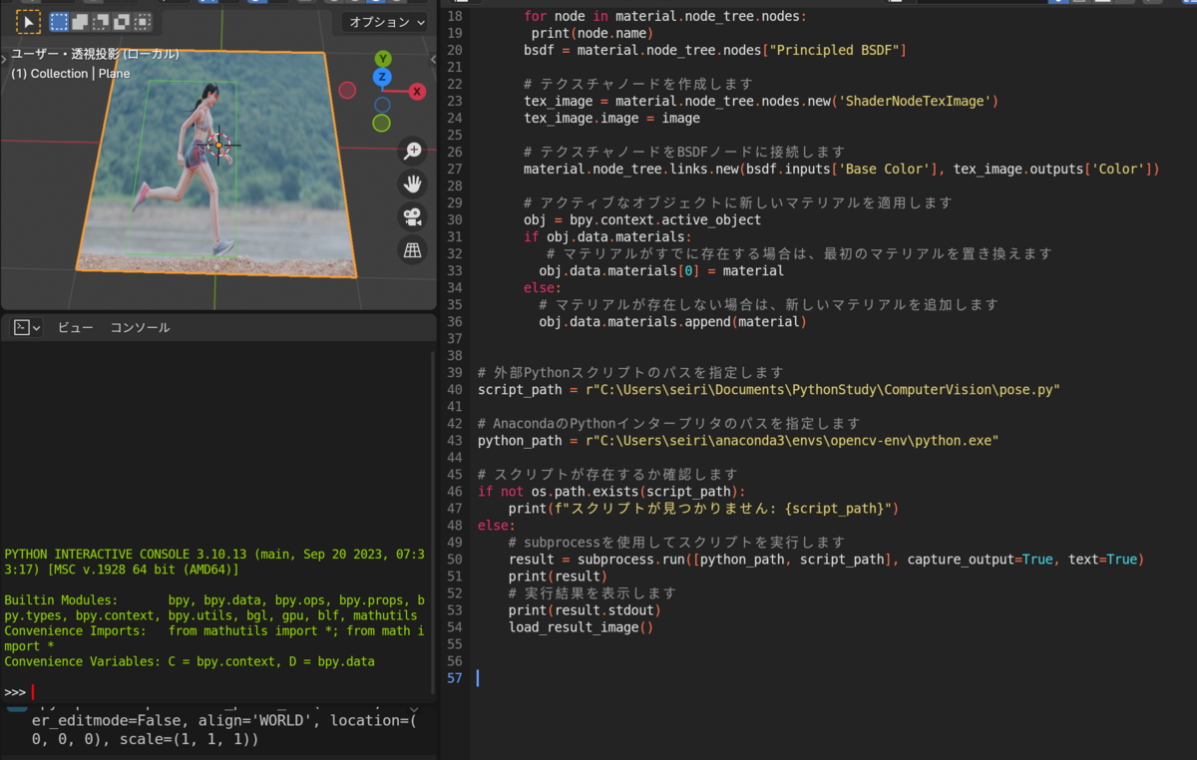Click line number 40 in the gutter
1197x760 pixels.
[x=455, y=389]
